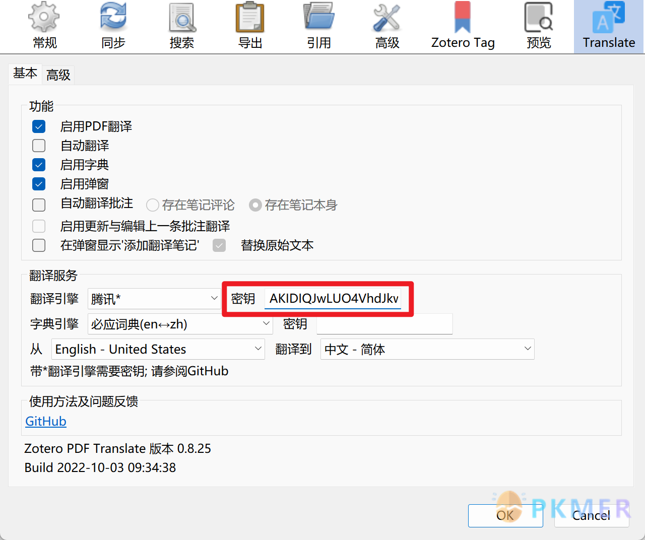Open the 引用 cite preferences pane
This screenshot has height=540, width=645.
[319, 26]
